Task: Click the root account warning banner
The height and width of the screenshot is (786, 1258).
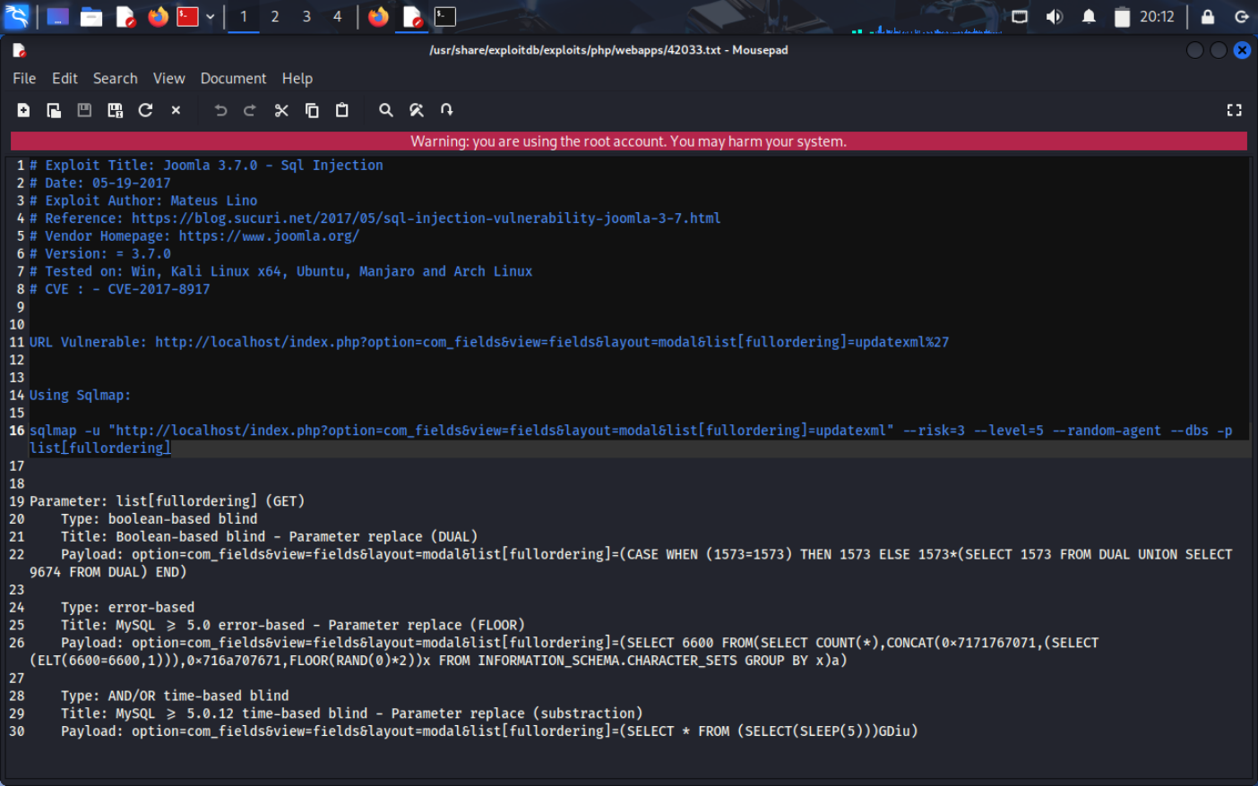Action: [628, 141]
